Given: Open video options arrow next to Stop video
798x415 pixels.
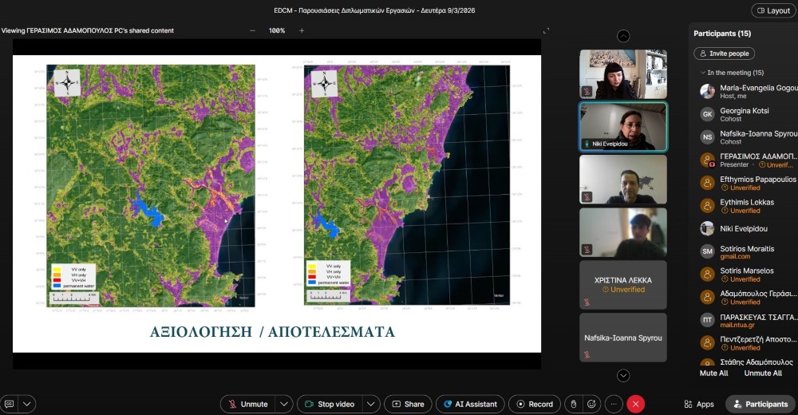Looking at the screenshot, I should [371, 404].
